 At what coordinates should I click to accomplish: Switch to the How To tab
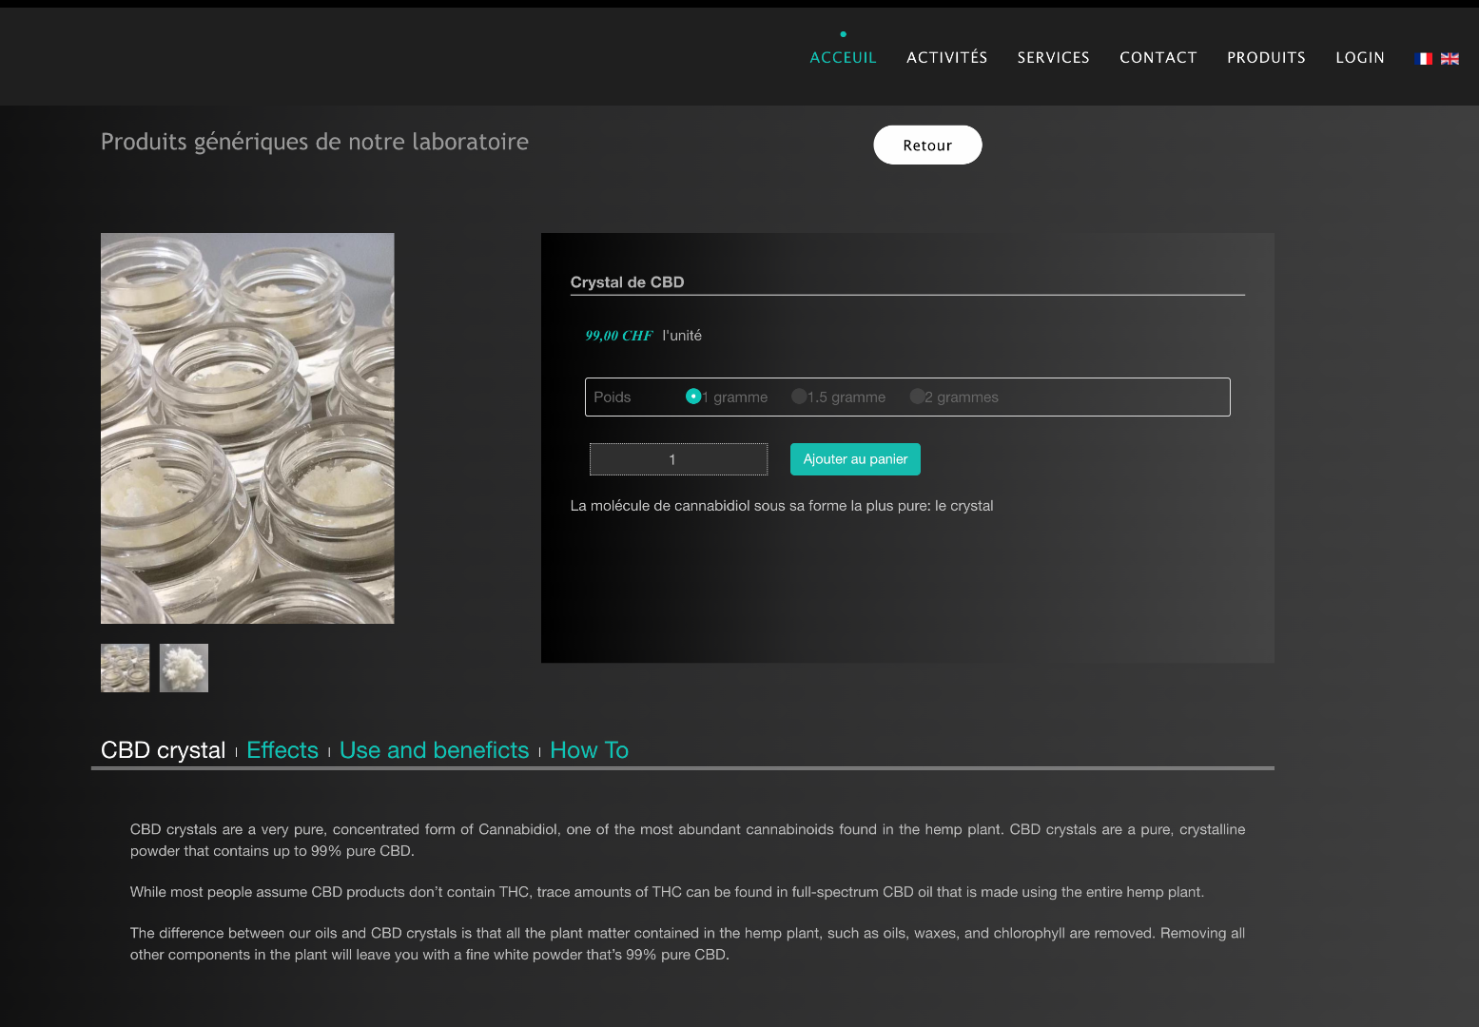point(589,750)
